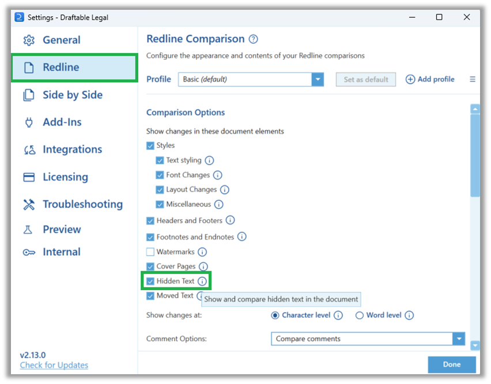The width and height of the screenshot is (491, 384).
Task: Maximize the Settings window
Action: (439, 17)
